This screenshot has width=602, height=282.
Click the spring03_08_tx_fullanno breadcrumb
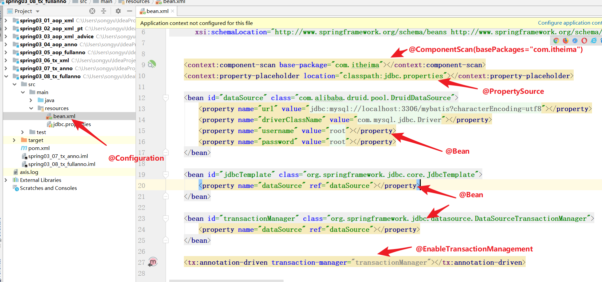click(36, 2)
